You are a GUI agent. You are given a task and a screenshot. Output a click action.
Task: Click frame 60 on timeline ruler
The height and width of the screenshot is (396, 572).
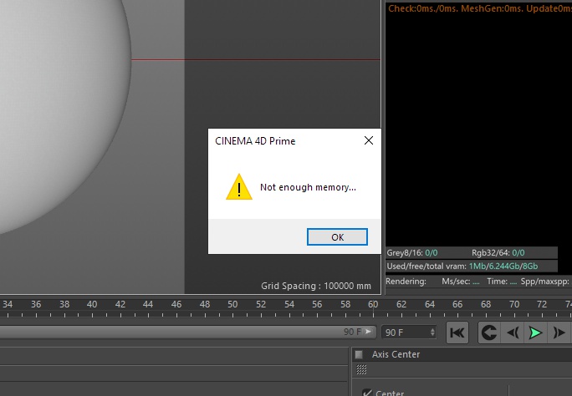click(x=373, y=304)
